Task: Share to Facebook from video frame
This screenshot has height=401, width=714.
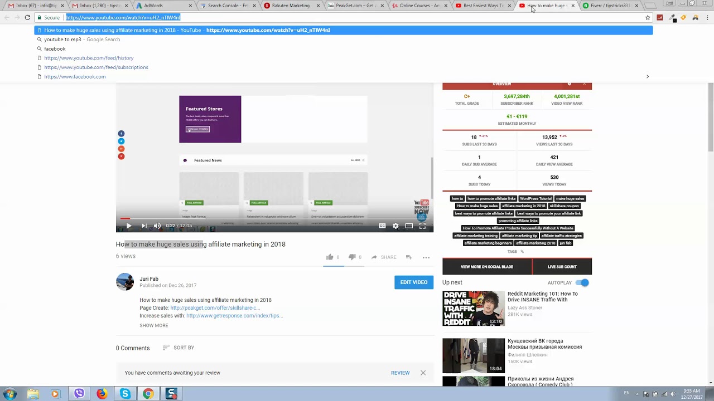Action: 121,134
